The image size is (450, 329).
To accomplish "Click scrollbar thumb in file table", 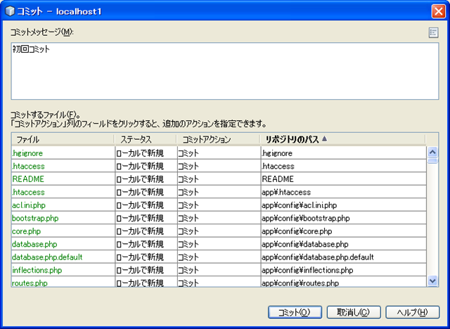I will click(x=432, y=160).
